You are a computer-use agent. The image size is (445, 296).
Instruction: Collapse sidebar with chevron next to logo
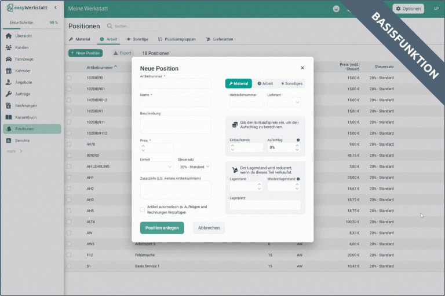[55, 8]
